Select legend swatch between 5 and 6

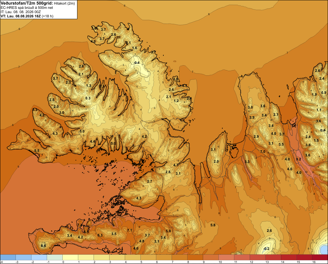[148, 257]
